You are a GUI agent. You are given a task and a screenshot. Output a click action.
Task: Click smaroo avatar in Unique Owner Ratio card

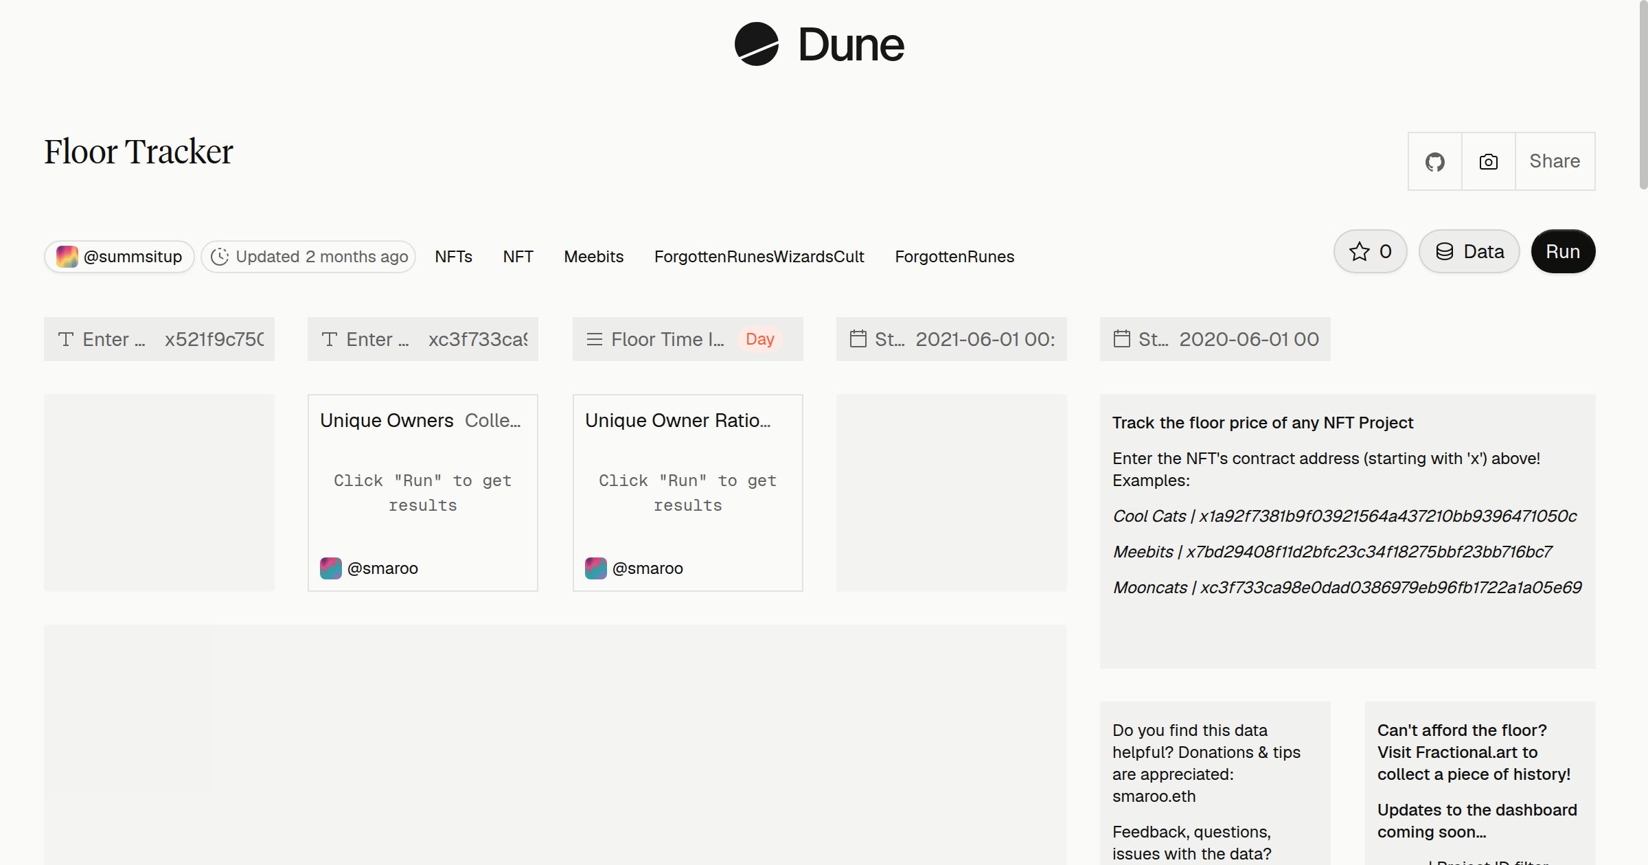click(x=596, y=568)
